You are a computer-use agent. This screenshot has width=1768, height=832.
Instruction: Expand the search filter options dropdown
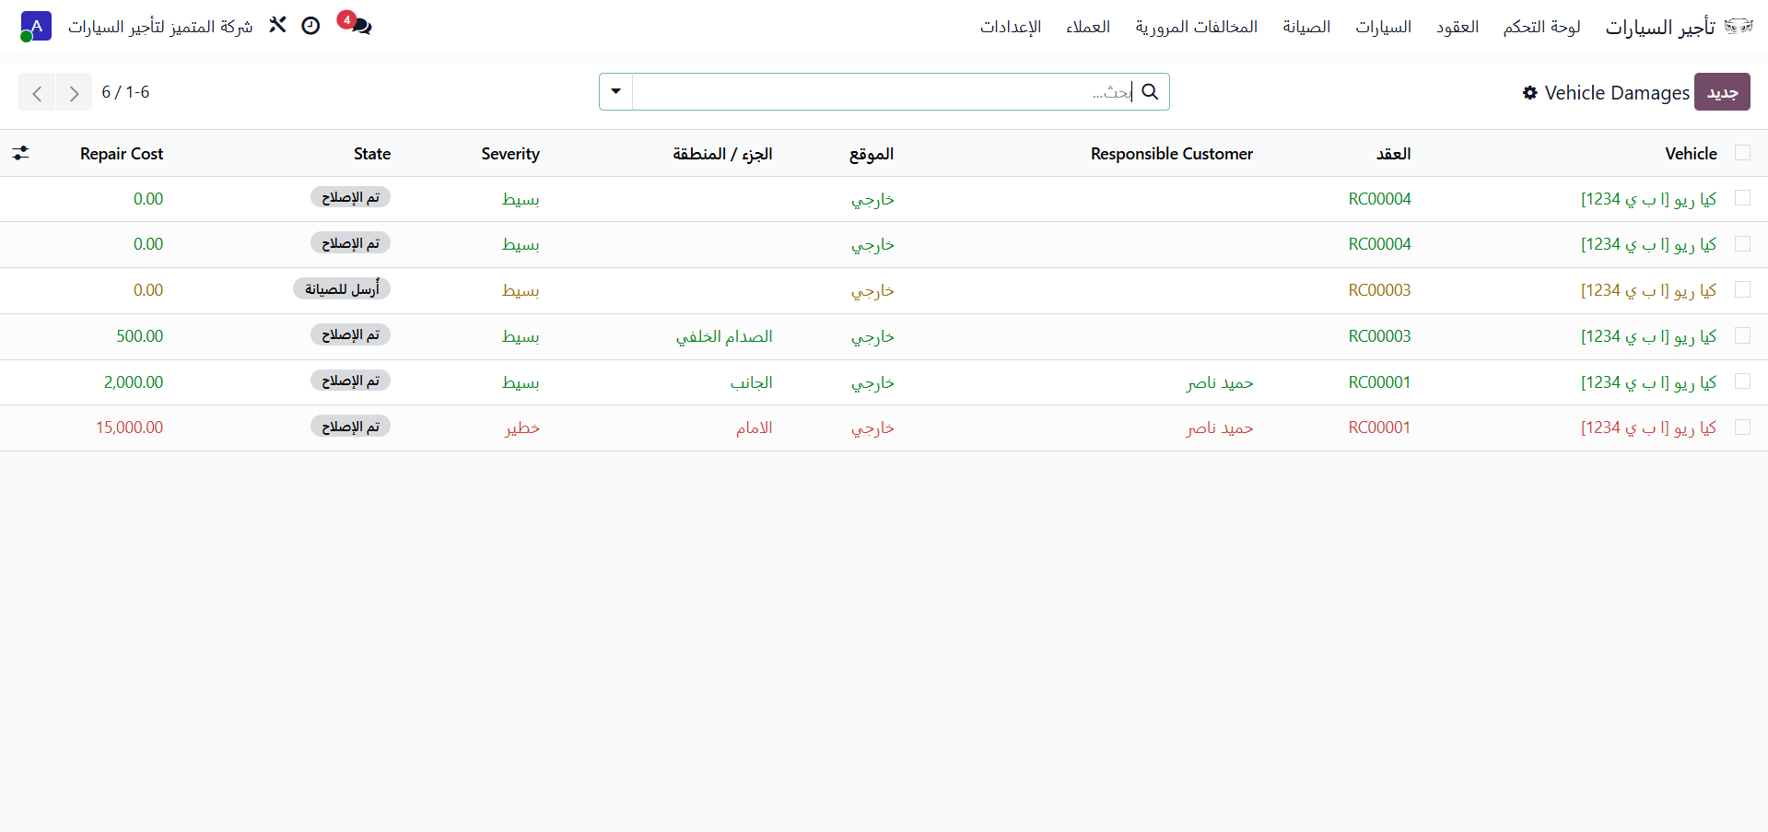[x=615, y=91]
